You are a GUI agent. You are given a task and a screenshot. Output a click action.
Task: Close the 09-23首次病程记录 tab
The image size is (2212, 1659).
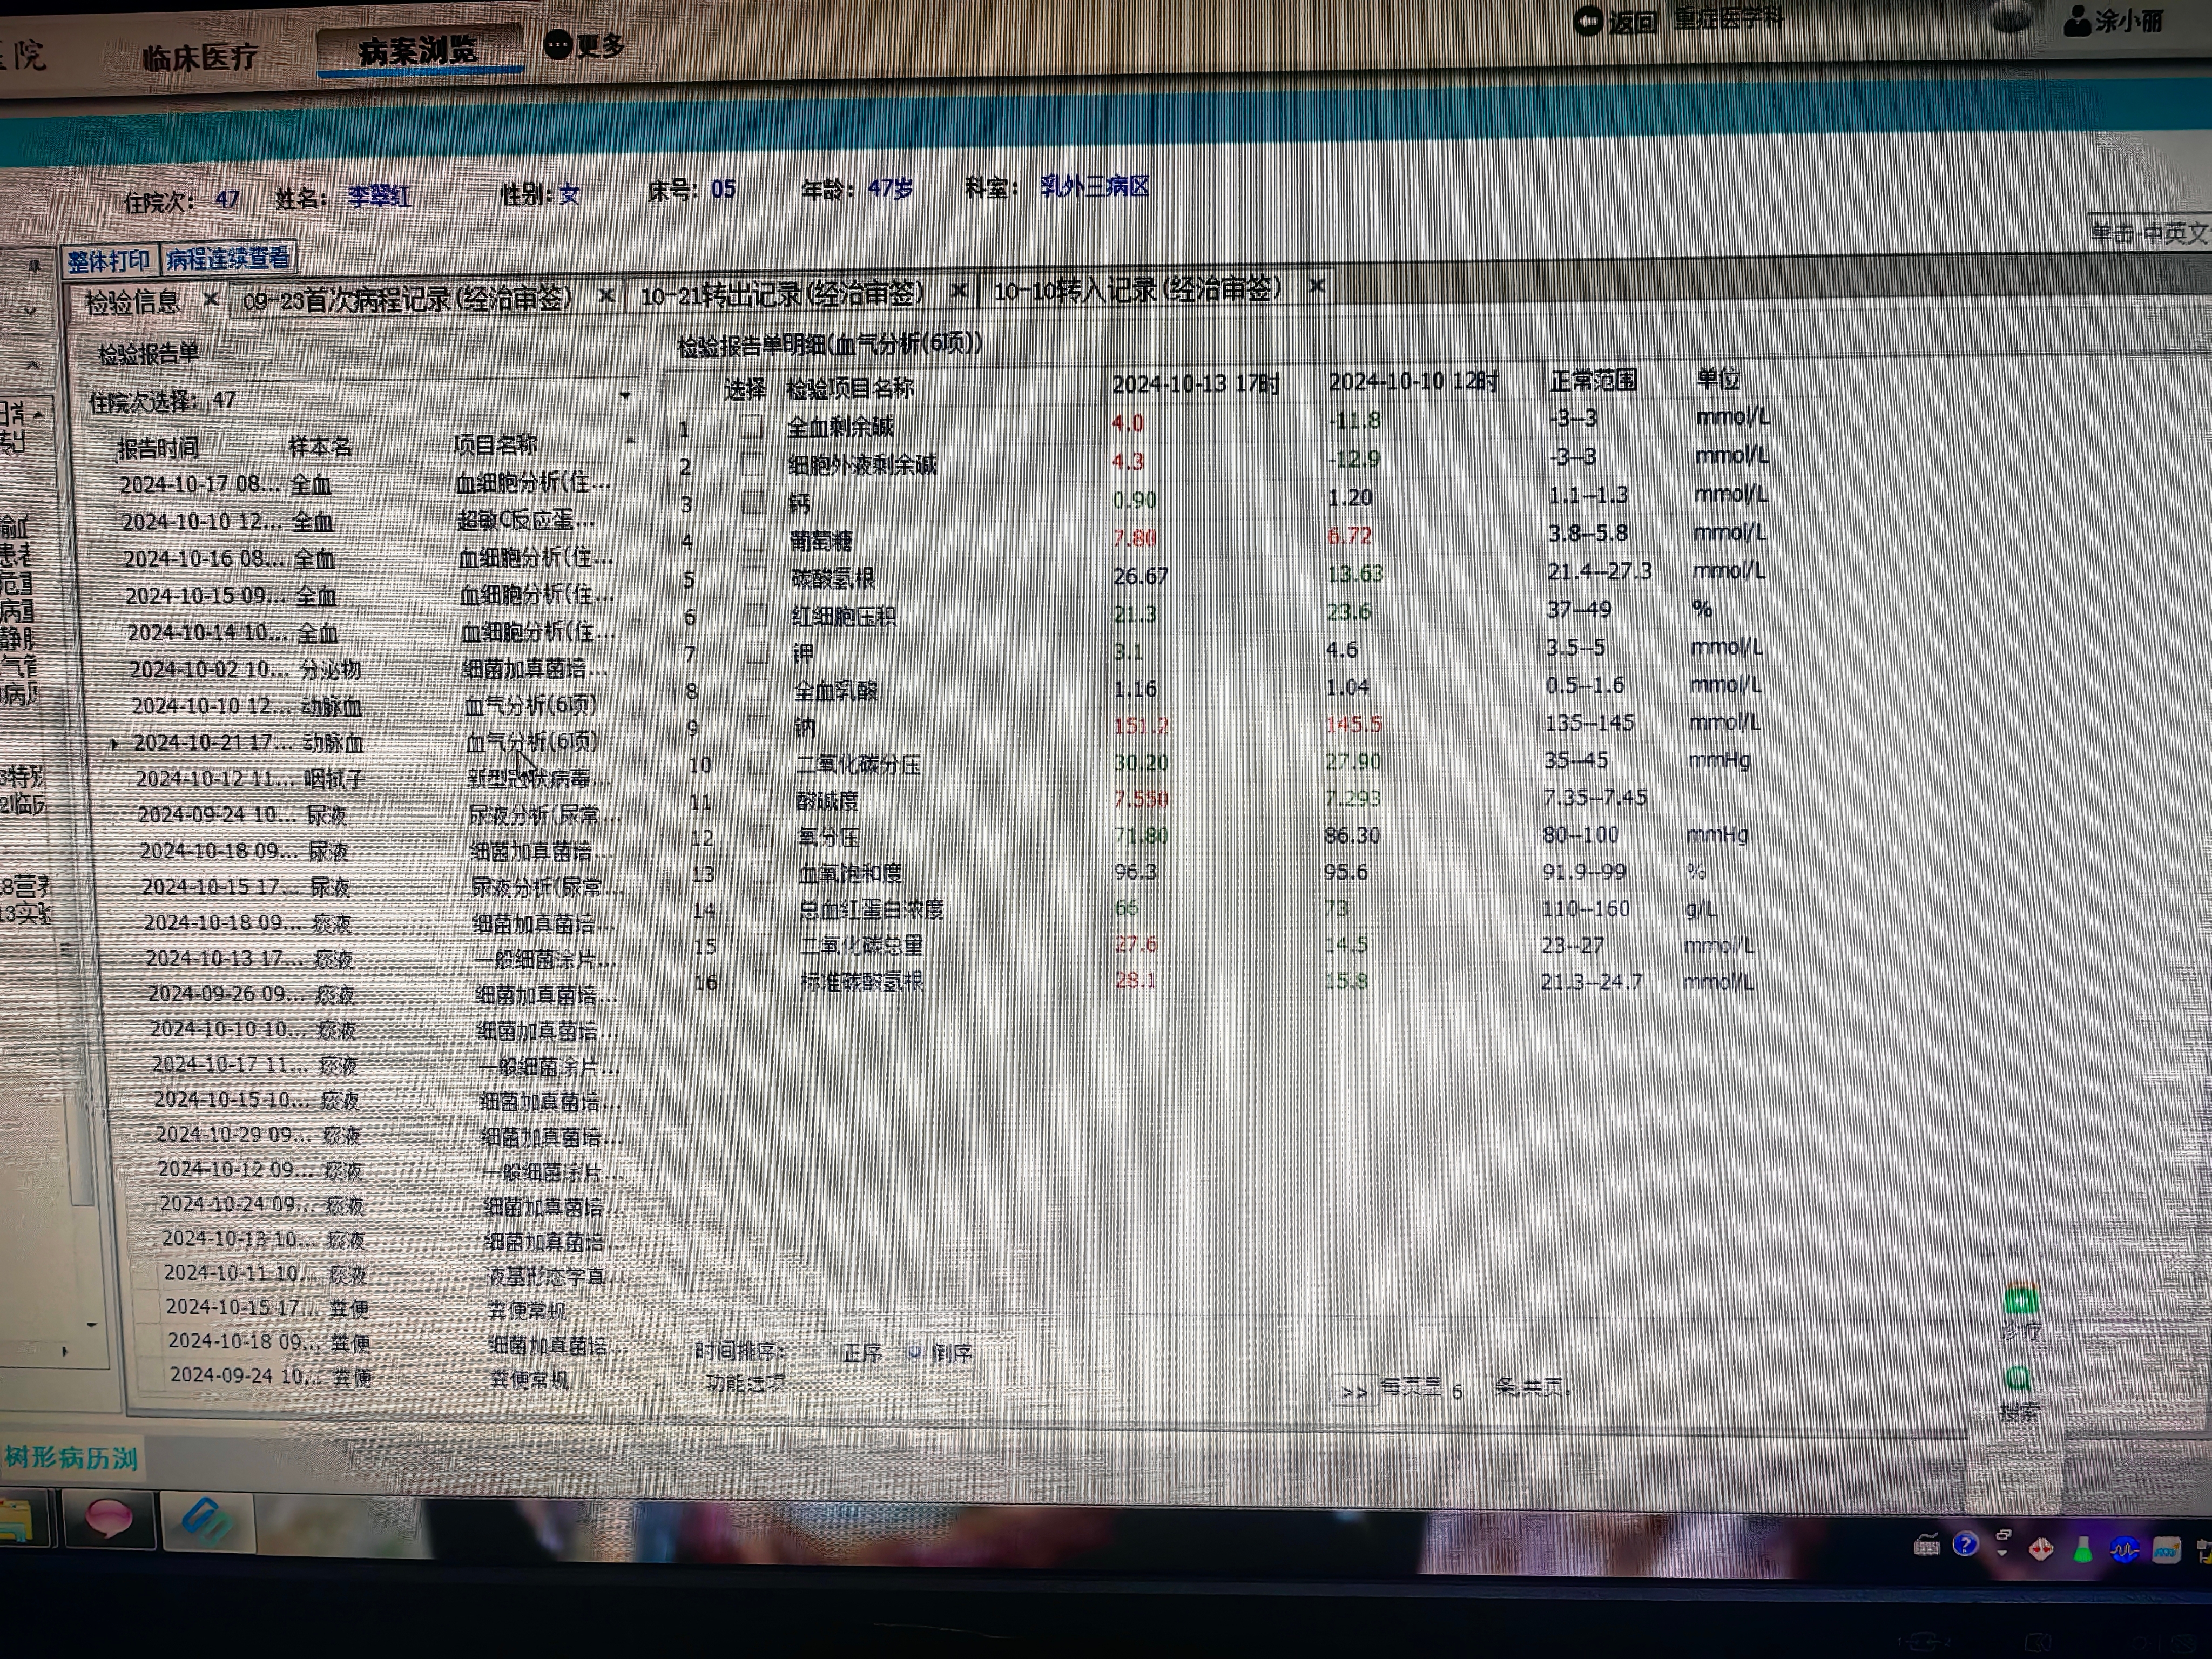[x=606, y=295]
